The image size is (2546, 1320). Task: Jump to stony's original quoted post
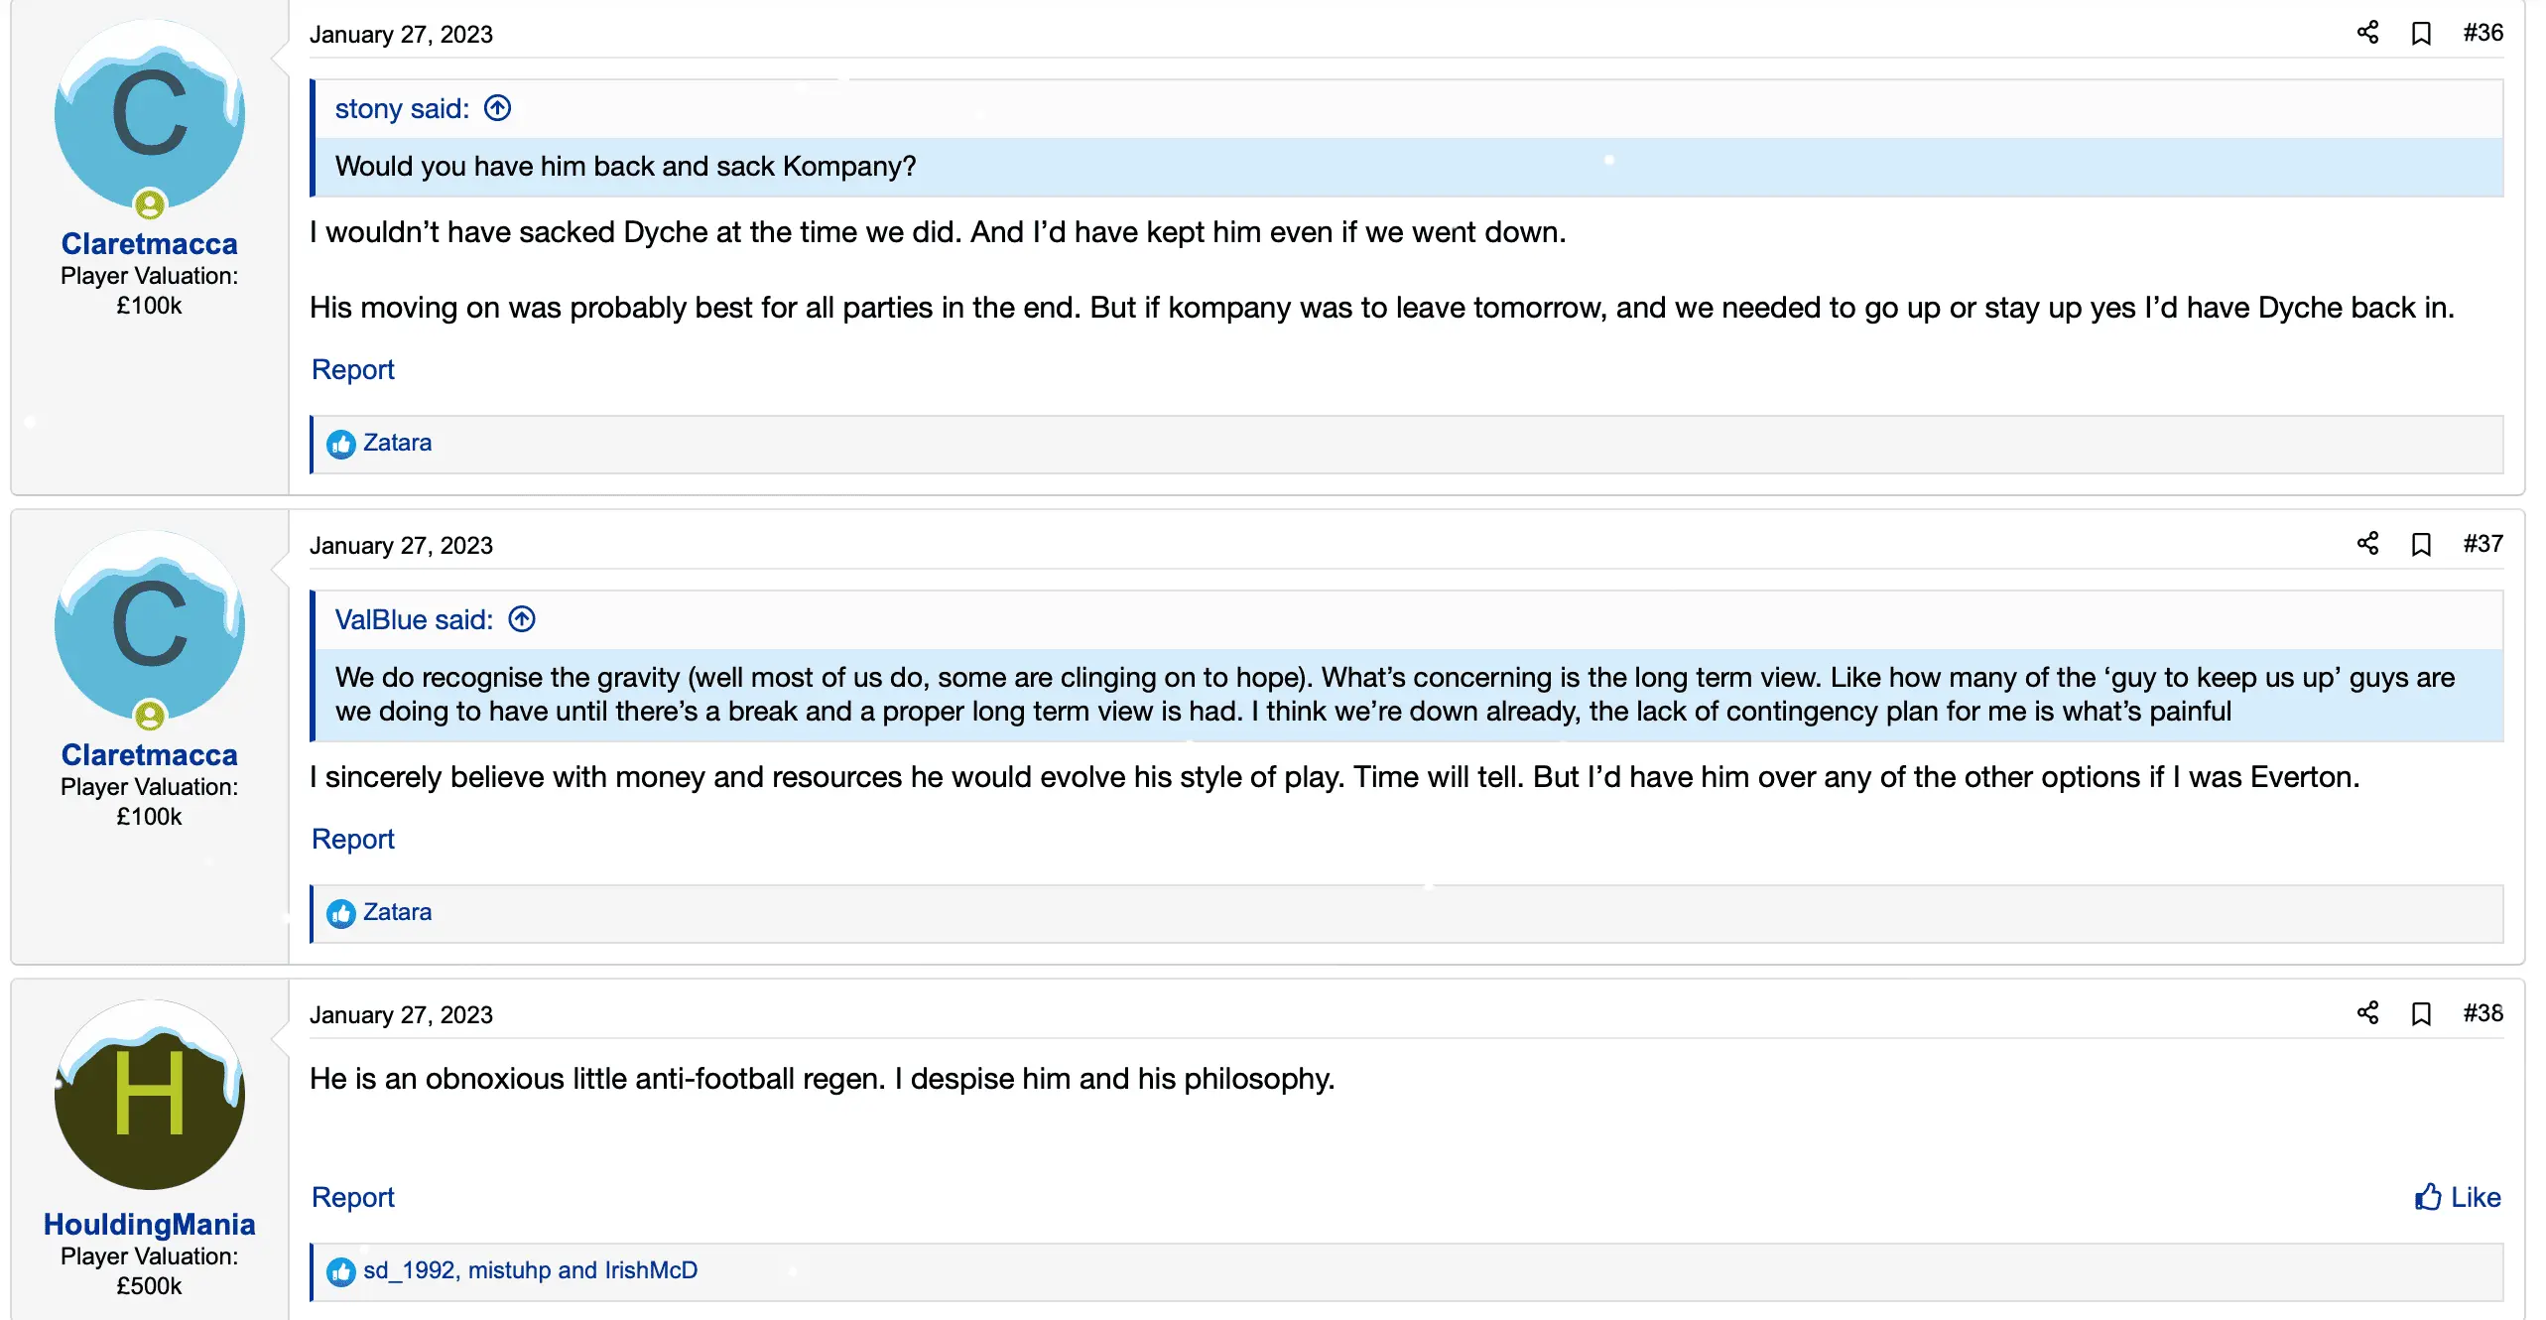497,108
